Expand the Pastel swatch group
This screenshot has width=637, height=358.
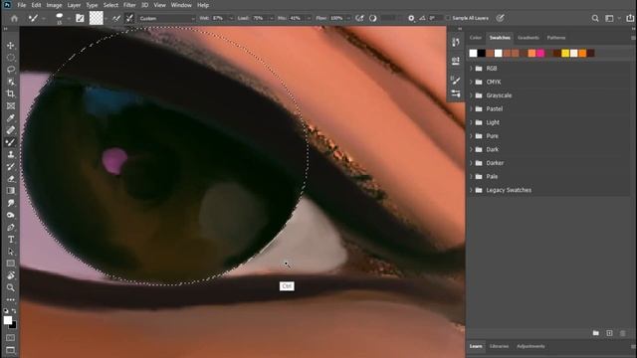coord(471,108)
